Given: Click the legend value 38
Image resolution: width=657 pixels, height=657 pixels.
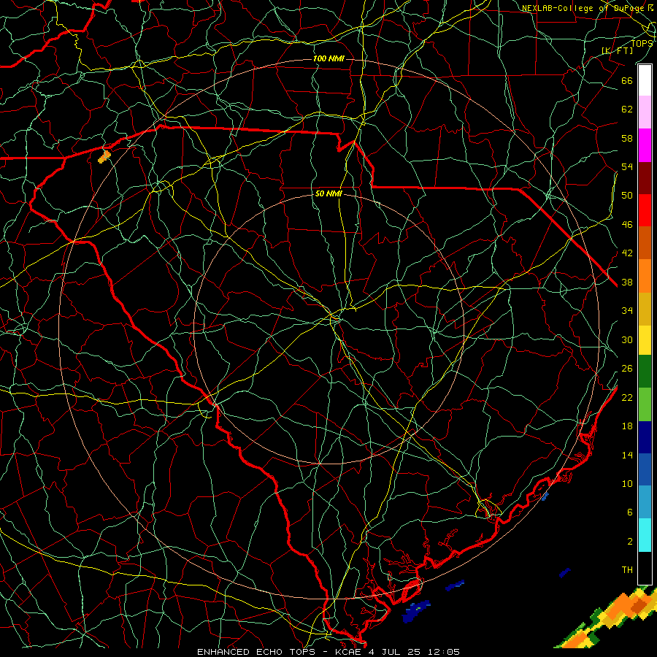Looking at the screenshot, I should coord(627,283).
